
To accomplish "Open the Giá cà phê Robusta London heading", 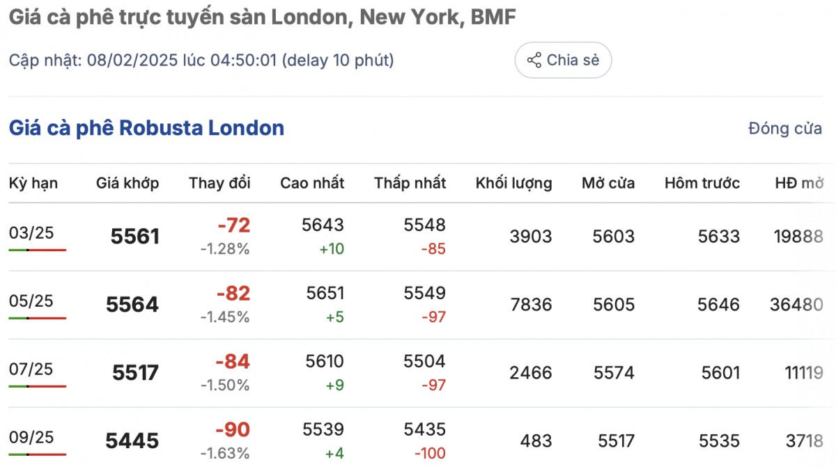I will click(x=146, y=128).
